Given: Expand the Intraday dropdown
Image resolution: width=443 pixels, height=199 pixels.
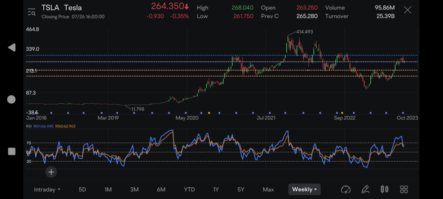Looking at the screenshot, I should point(47,190).
